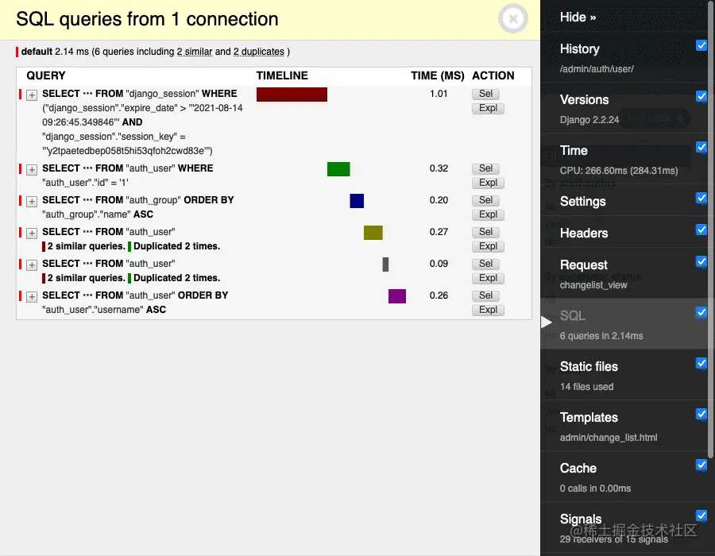Open the Static files panel
The height and width of the screenshot is (556, 715).
(589, 366)
